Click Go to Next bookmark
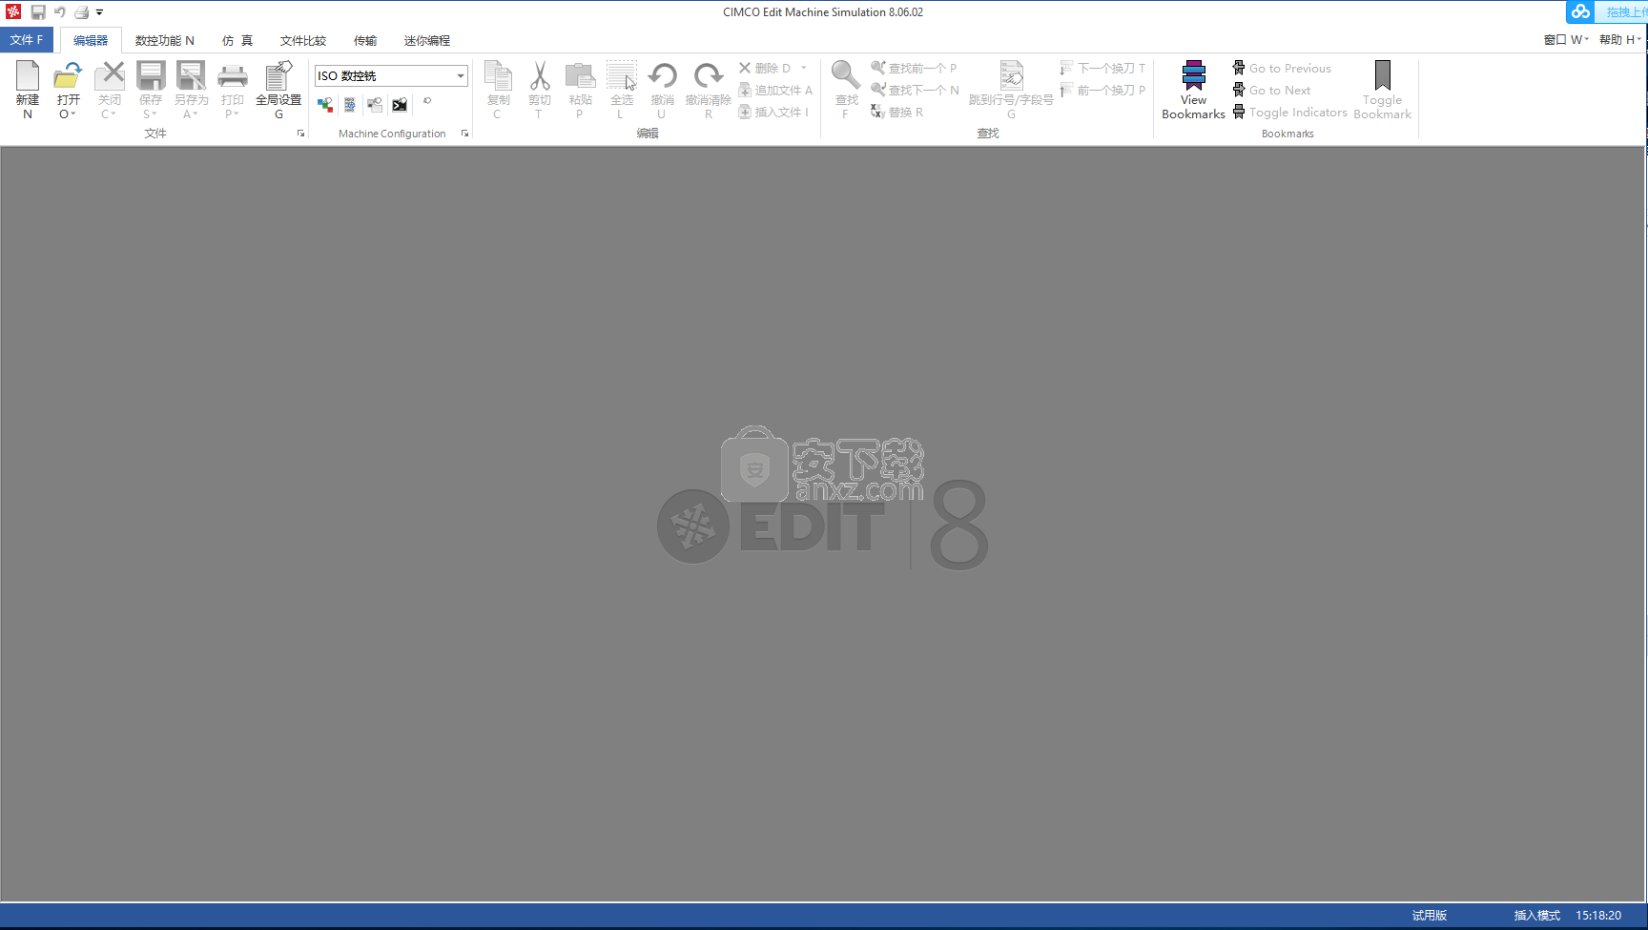This screenshot has width=1648, height=930. 1271,90
